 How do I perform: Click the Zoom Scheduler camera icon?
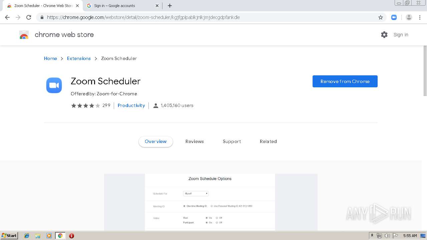point(54,85)
